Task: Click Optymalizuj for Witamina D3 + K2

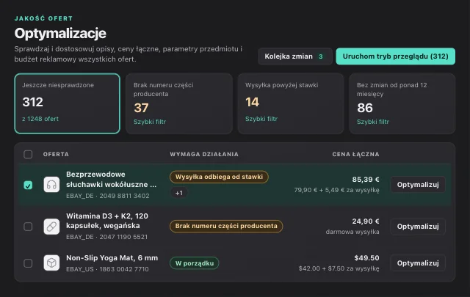Action: click(418, 227)
